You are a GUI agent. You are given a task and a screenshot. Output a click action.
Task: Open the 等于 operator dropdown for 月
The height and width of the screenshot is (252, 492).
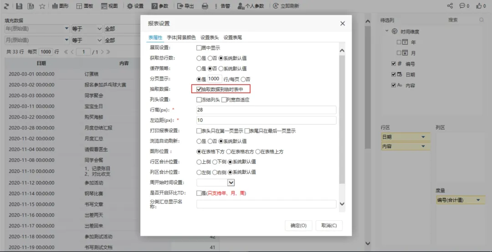tap(87, 40)
